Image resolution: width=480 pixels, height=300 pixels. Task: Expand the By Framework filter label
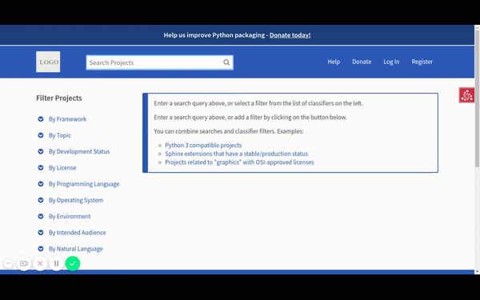point(68,119)
